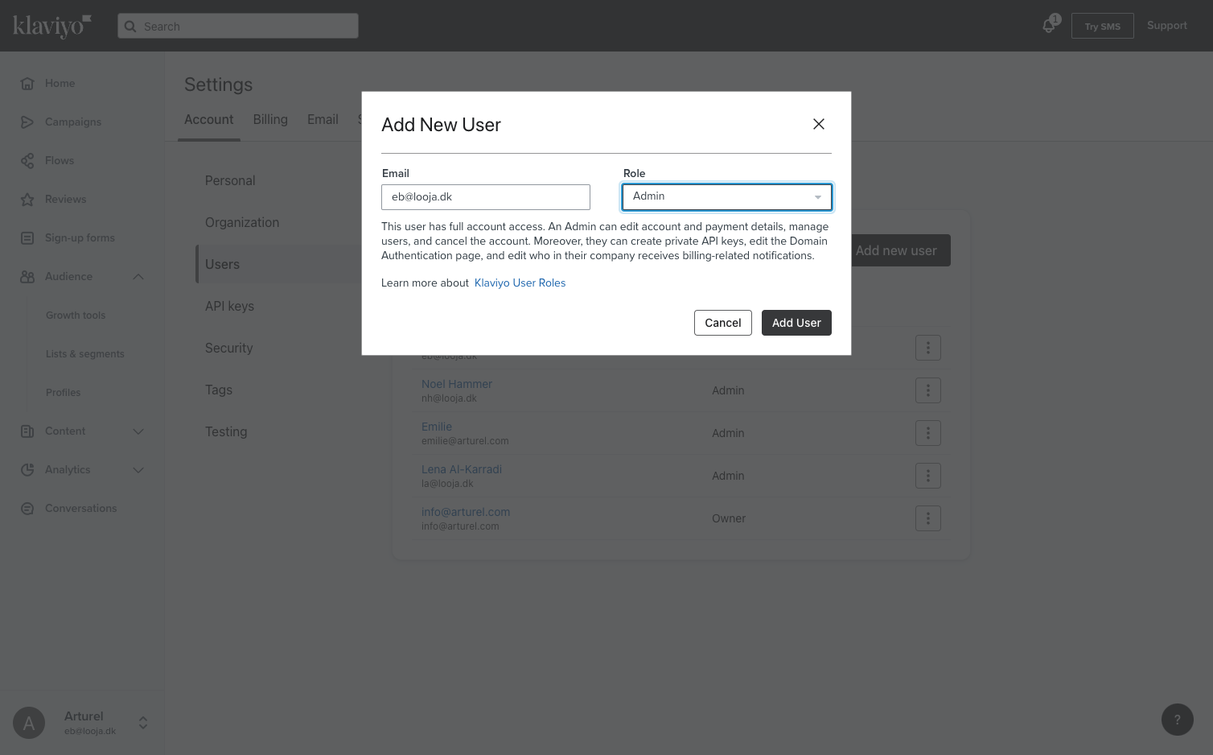Expand the Content section chevron
1213x755 pixels.
(138, 431)
